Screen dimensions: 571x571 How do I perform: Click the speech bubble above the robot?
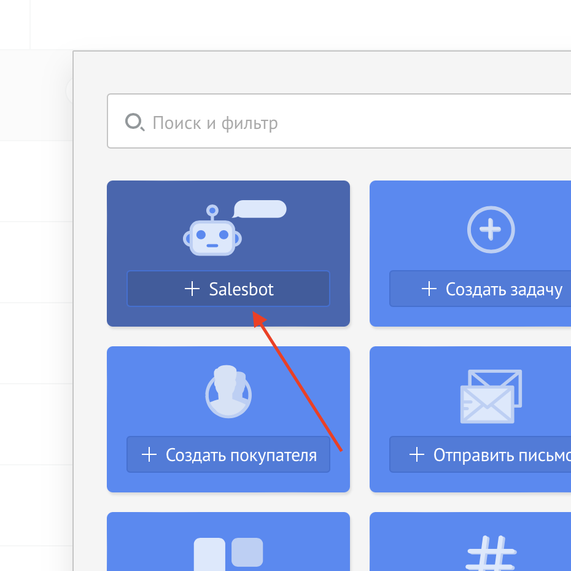pos(260,209)
